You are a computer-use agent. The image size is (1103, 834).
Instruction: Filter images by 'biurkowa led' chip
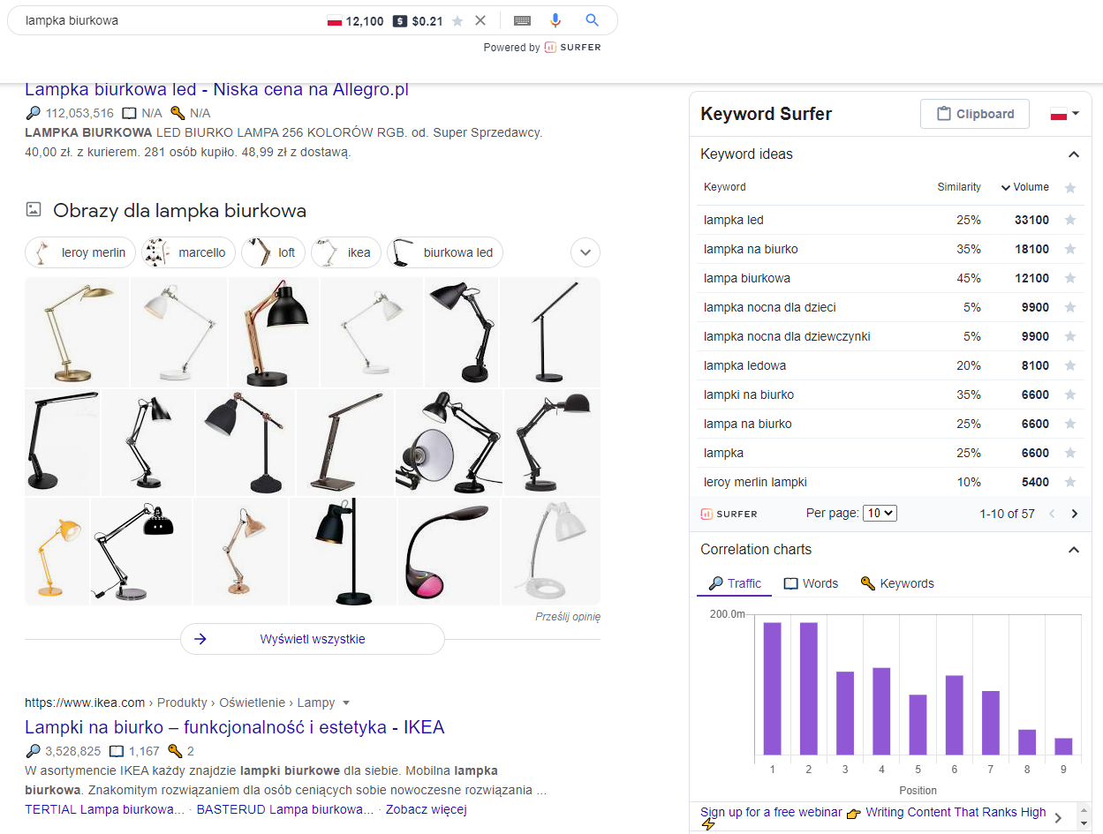click(x=445, y=252)
